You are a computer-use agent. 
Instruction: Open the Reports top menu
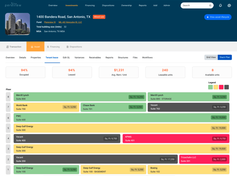pyautogui.click(x=143, y=5)
